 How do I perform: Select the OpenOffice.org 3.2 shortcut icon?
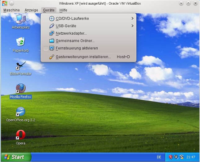[x=20, y=112]
